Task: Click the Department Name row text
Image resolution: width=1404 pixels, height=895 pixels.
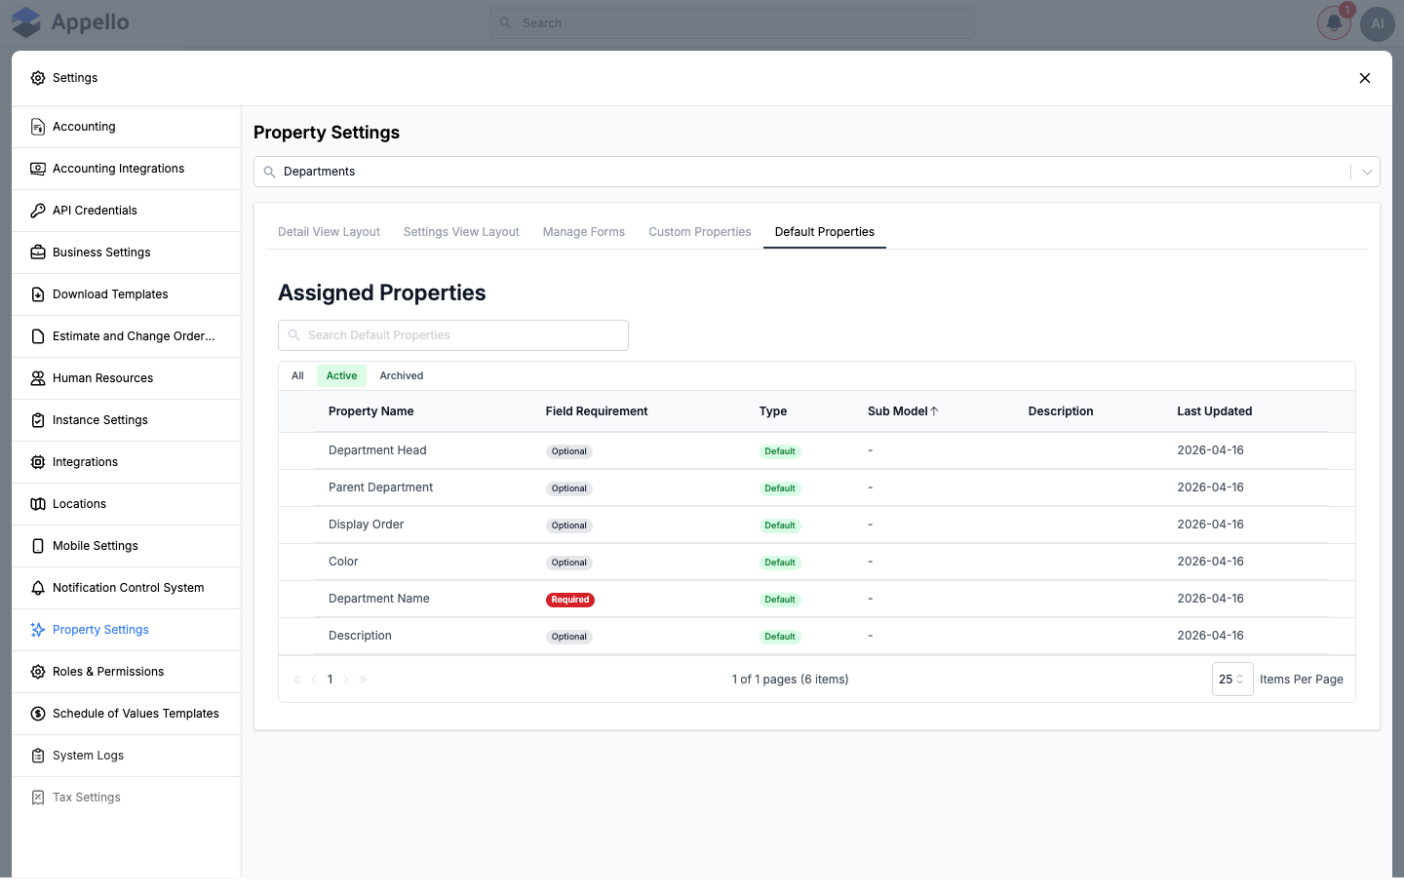Action: coord(379,599)
